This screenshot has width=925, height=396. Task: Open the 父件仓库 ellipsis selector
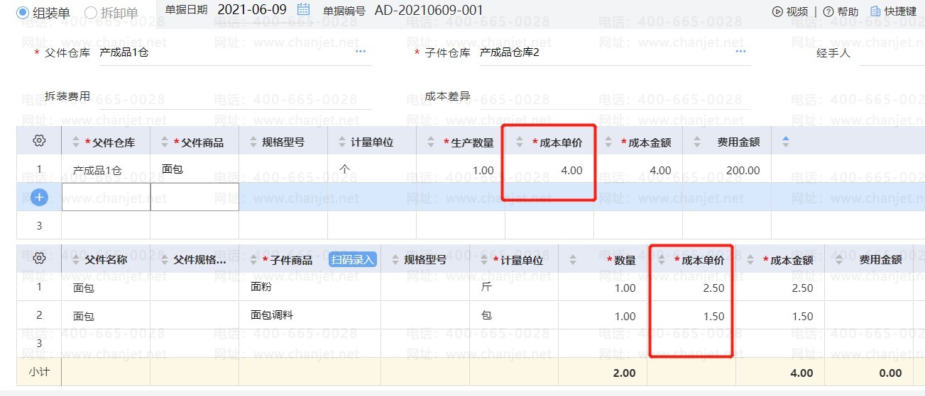click(361, 52)
